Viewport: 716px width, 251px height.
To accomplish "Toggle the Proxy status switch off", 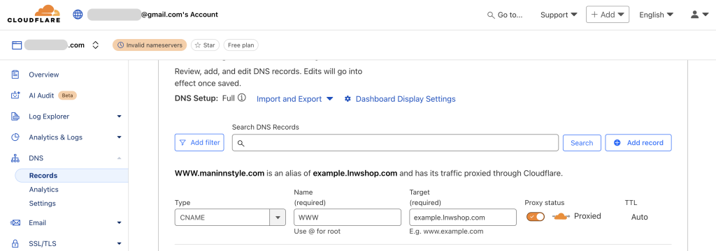I will [535, 217].
